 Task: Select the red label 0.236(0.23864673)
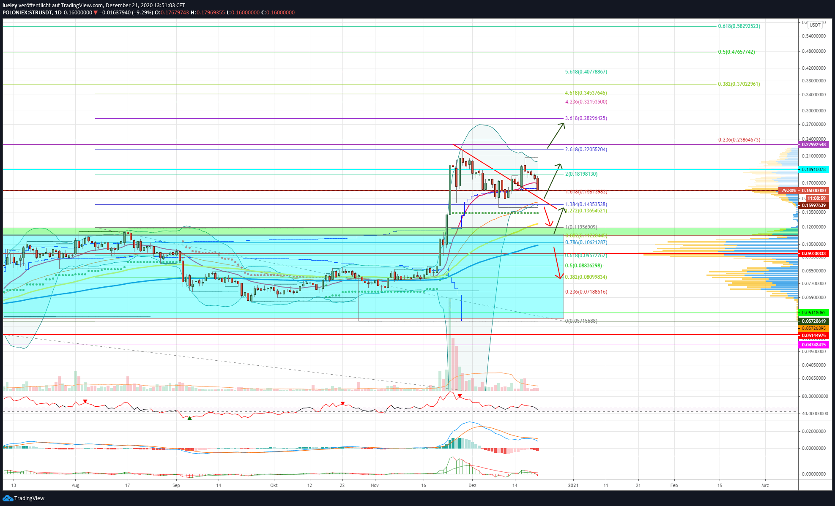[739, 140]
